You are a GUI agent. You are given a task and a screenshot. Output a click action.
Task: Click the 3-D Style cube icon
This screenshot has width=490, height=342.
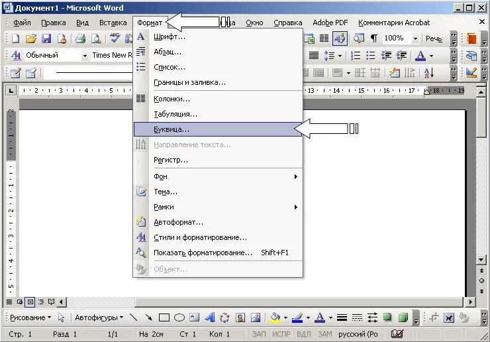point(403,317)
